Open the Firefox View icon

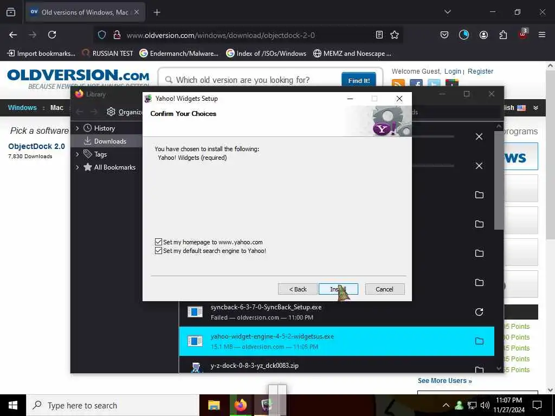coord(11,12)
